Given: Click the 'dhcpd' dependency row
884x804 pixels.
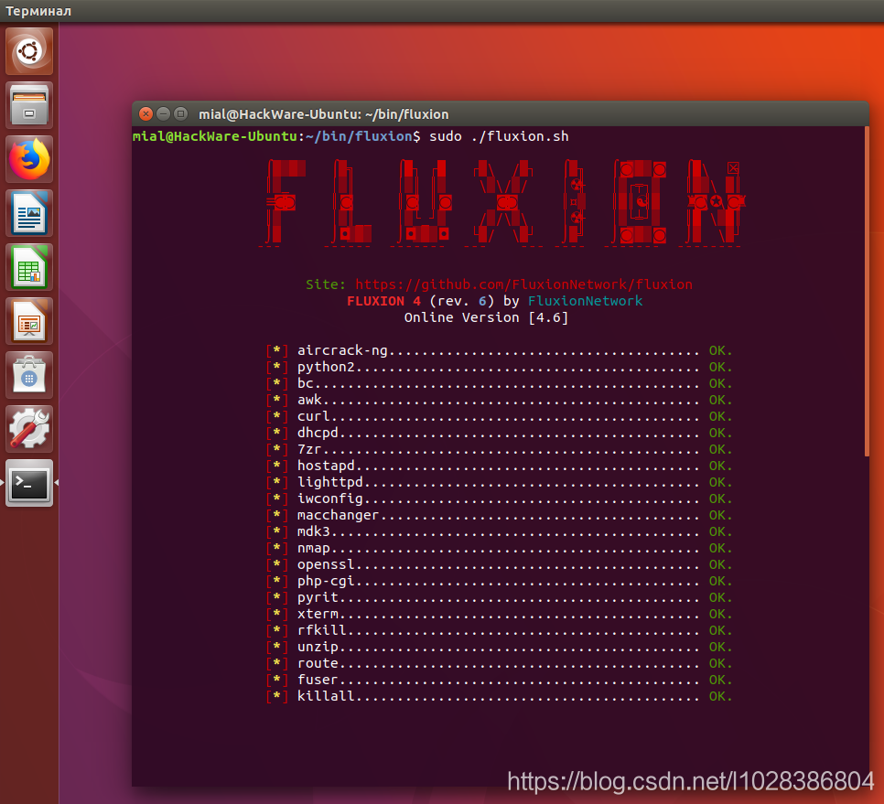Looking at the screenshot, I should point(500,433).
